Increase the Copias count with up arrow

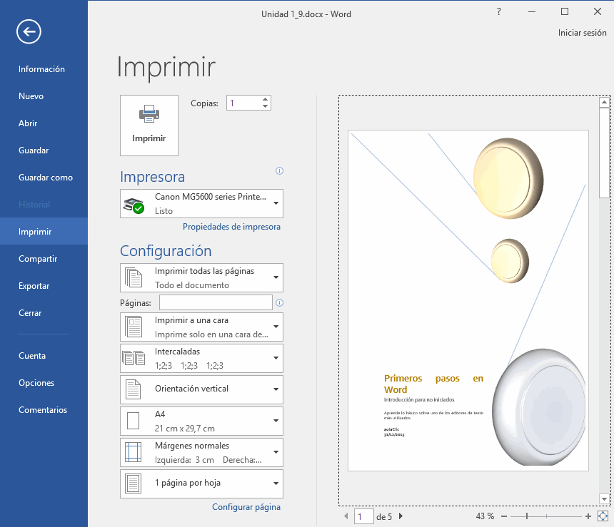click(266, 99)
